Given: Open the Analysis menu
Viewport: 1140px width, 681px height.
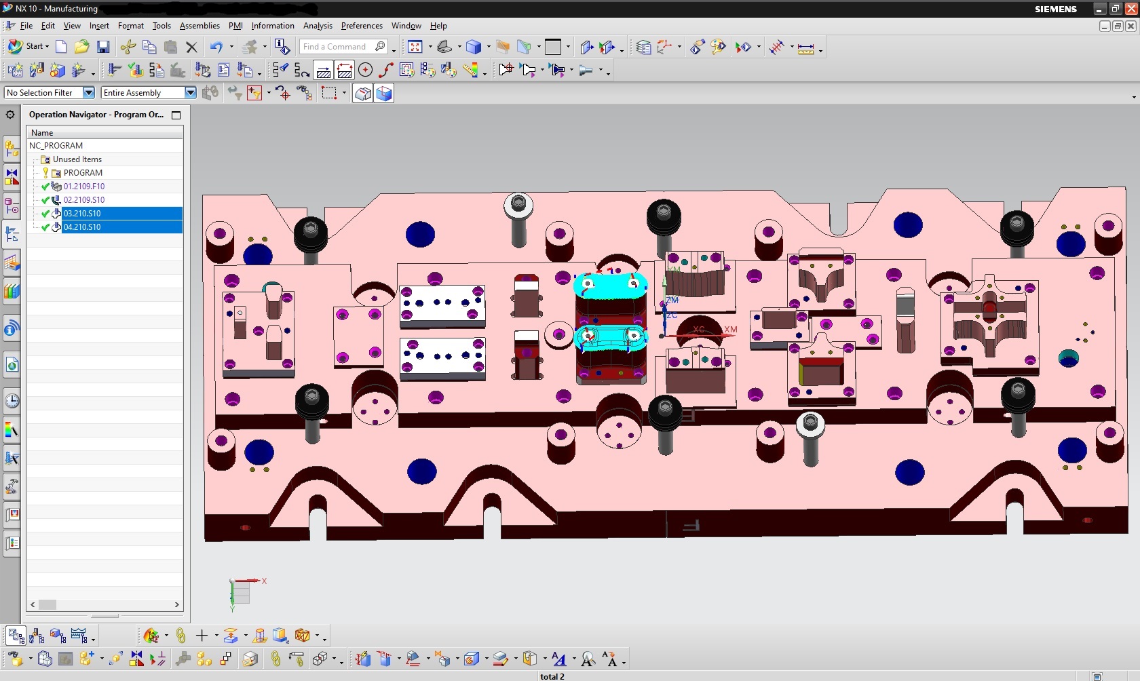Looking at the screenshot, I should [x=317, y=26].
